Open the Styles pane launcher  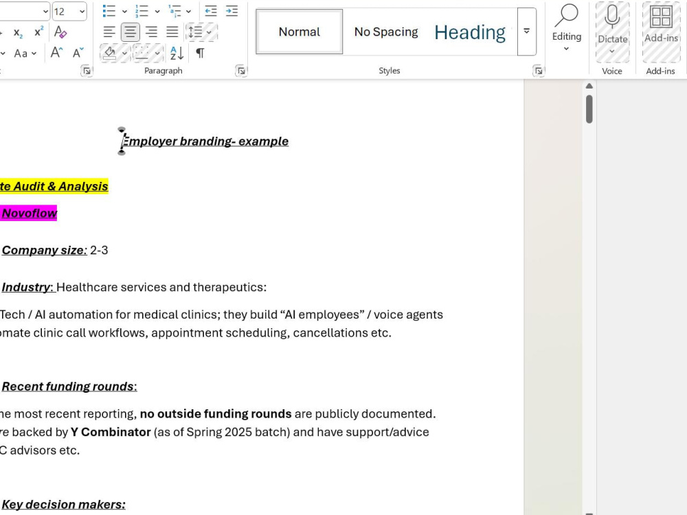(x=539, y=71)
